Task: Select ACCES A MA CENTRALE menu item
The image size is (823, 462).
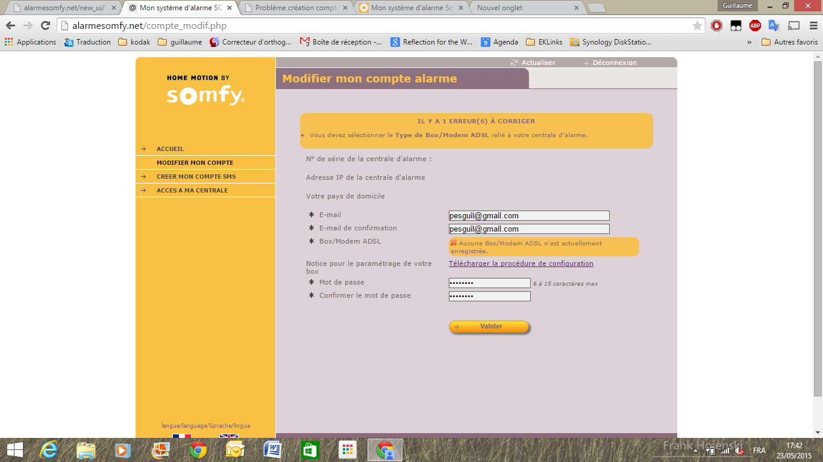Action: [192, 191]
